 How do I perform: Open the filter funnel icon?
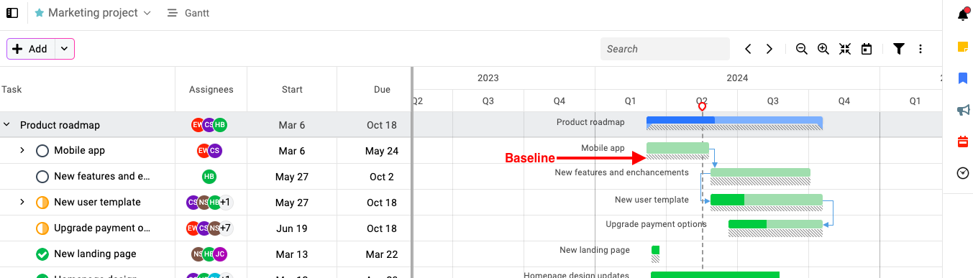click(899, 49)
